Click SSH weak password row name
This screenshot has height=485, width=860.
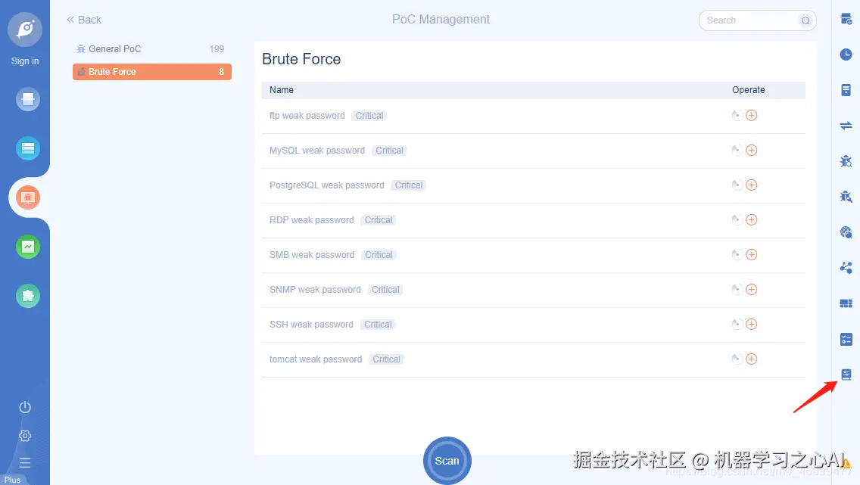(312, 325)
